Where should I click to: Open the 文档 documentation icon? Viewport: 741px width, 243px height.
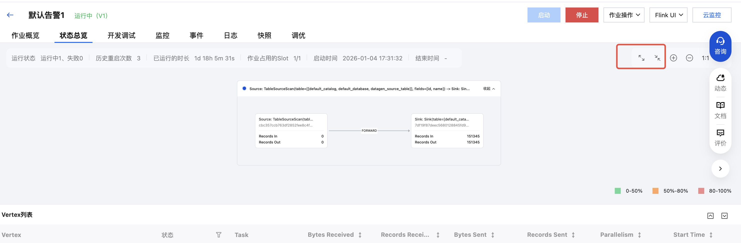point(720,110)
